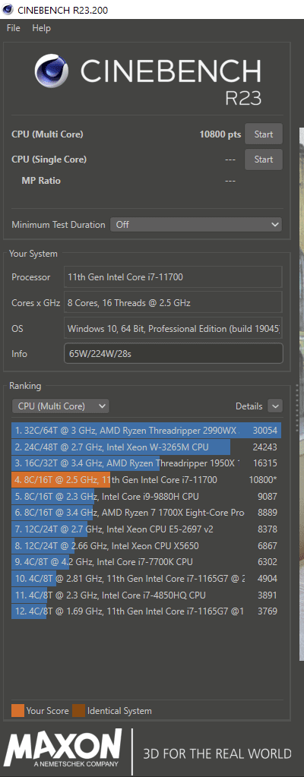Select the Ryzen 7 1700X ranking row

pyautogui.click(x=147, y=513)
